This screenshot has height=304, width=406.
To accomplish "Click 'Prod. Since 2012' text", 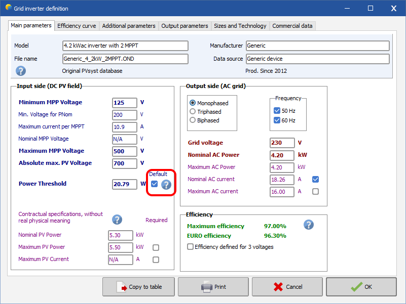I will pos(266,71).
